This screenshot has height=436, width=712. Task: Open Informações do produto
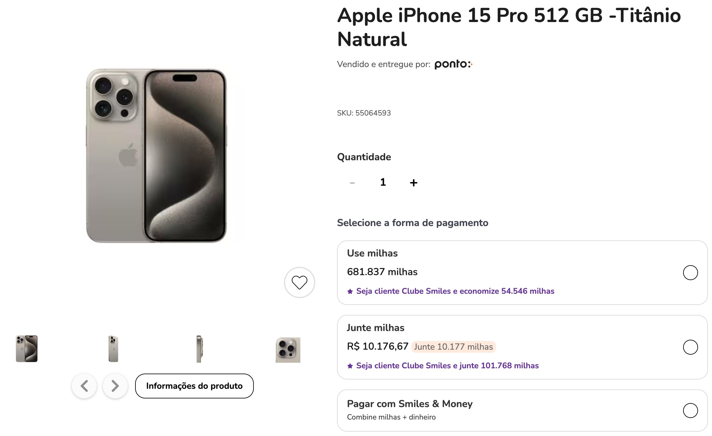194,386
